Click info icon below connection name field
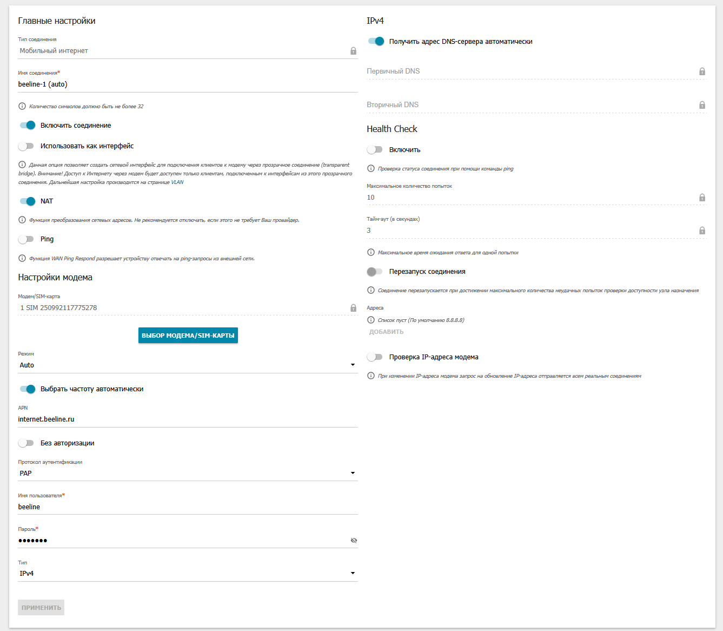The width and height of the screenshot is (723, 631). pyautogui.click(x=22, y=107)
